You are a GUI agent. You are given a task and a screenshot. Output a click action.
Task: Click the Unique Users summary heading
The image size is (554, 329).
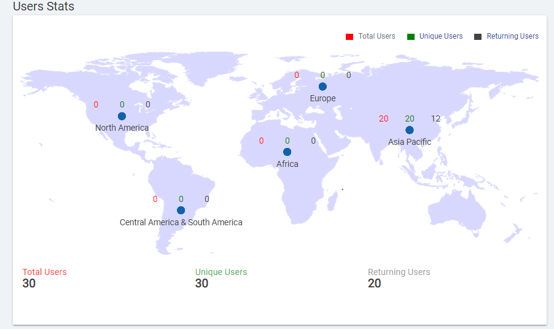tap(221, 272)
